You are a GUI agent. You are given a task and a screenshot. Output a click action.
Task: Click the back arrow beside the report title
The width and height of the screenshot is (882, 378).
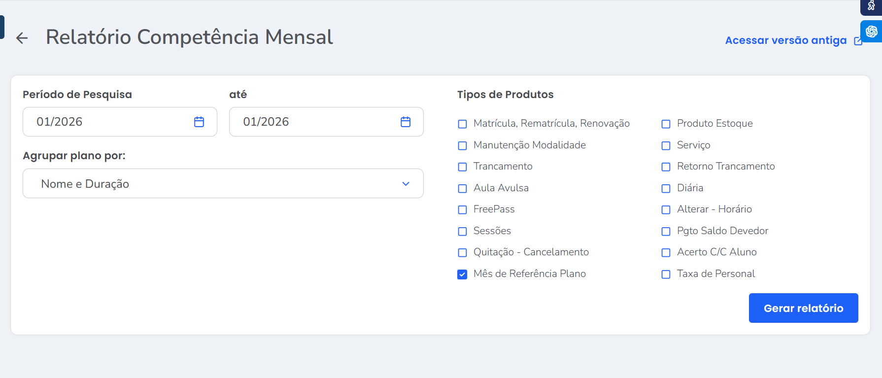click(x=22, y=38)
